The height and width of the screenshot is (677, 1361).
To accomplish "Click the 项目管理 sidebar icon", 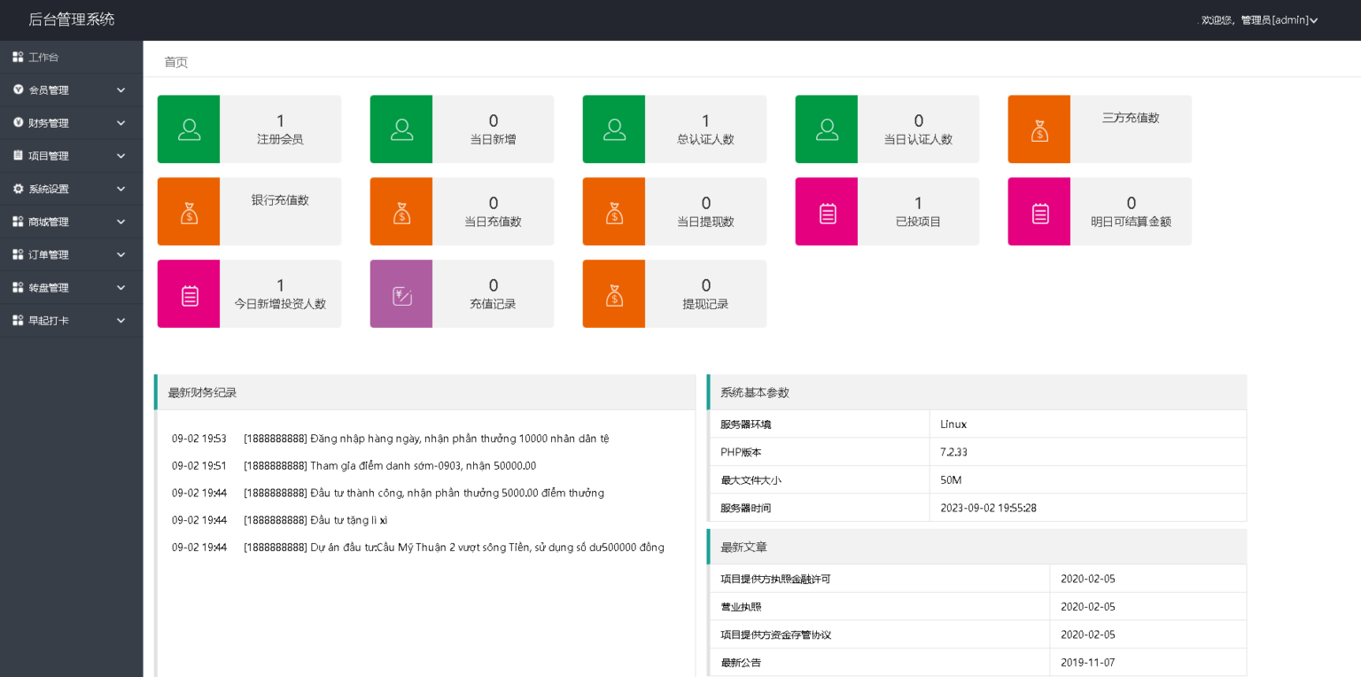I will pos(18,156).
